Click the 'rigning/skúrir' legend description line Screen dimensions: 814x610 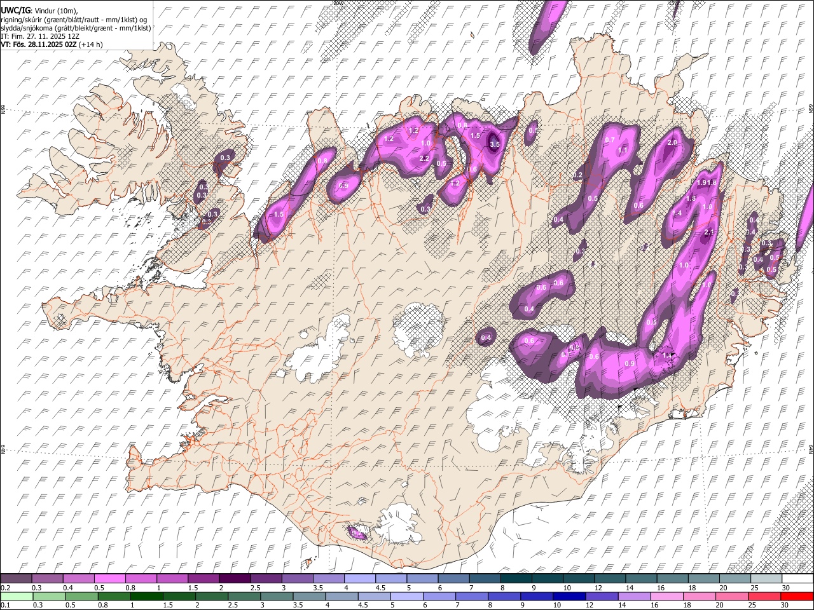[x=74, y=19]
